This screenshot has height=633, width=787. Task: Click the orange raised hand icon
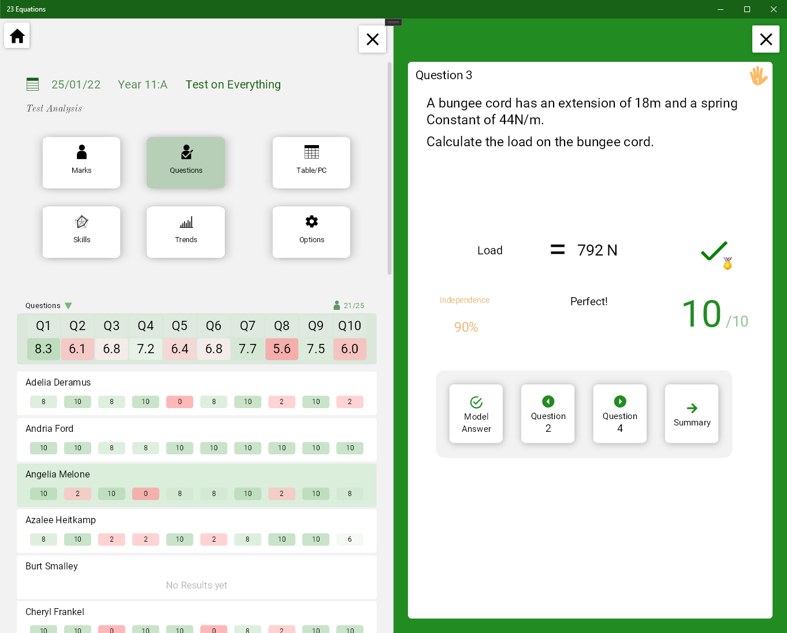[x=758, y=75]
